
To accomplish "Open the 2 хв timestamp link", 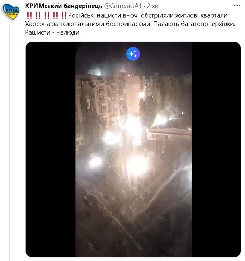I will (152, 6).
